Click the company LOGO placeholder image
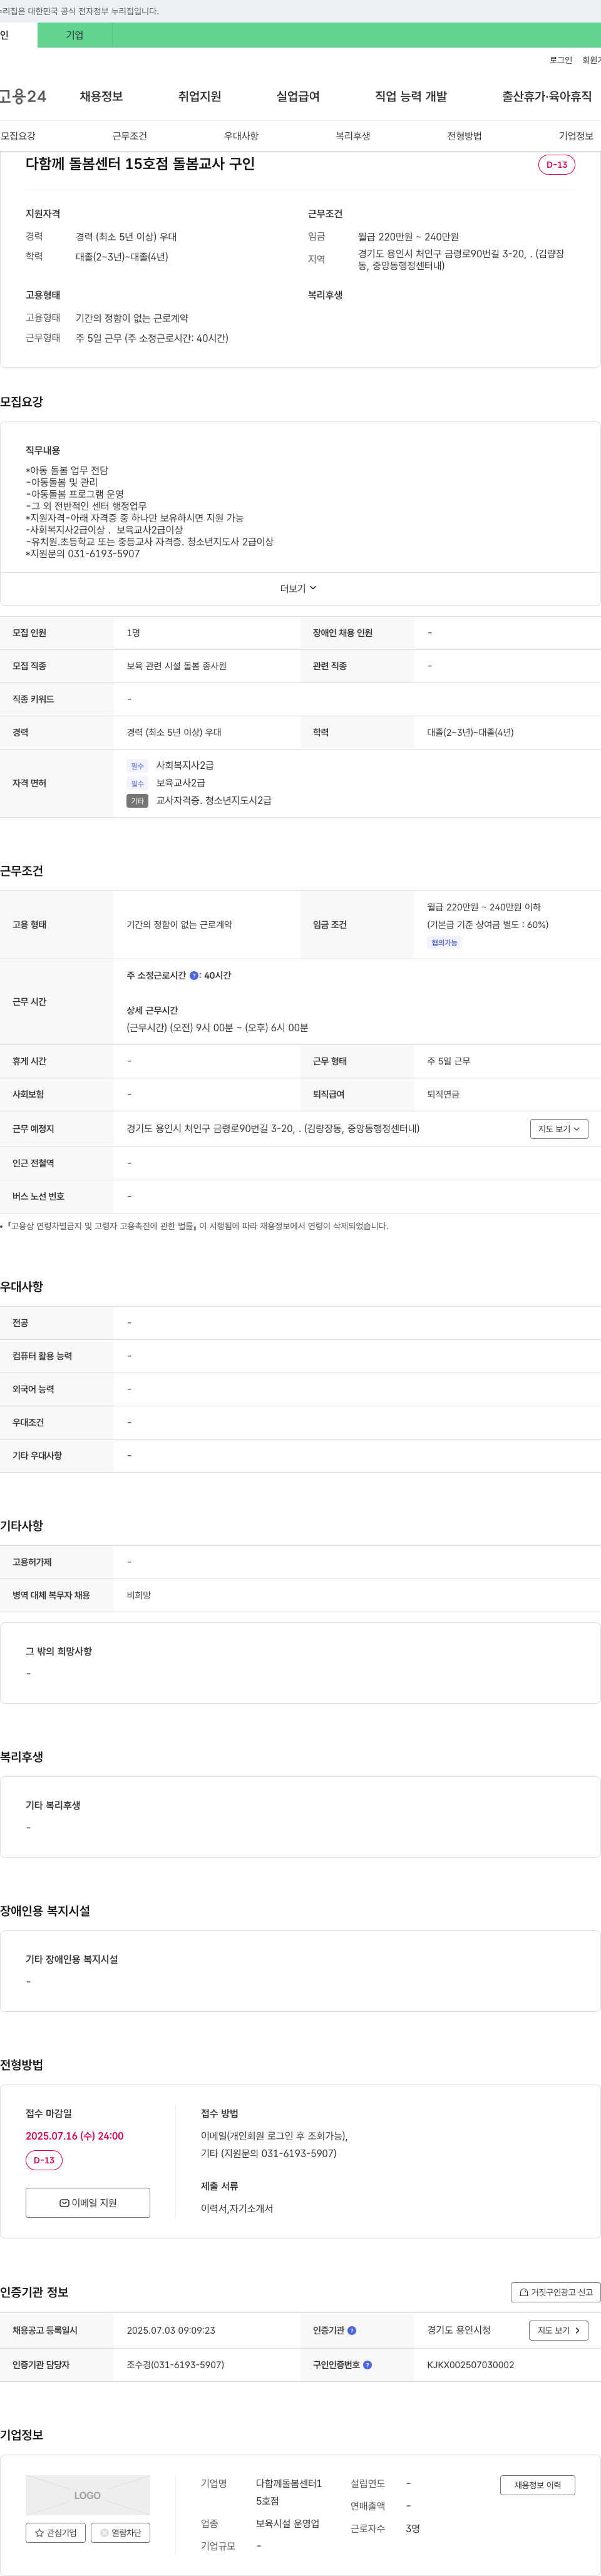Screen dimensions: 601x2576 (88, 2495)
